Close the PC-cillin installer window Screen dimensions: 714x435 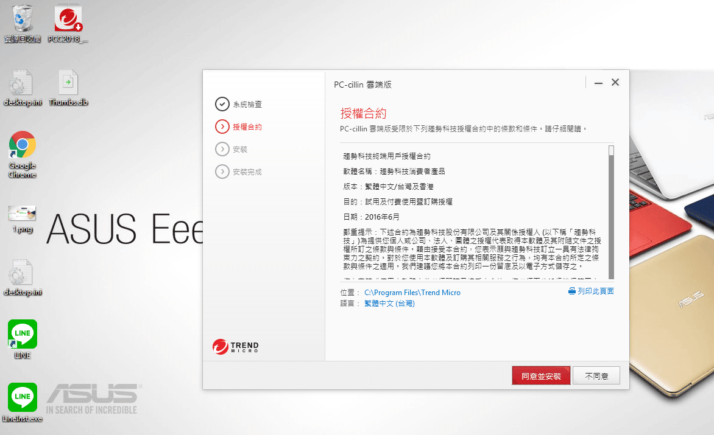(615, 82)
